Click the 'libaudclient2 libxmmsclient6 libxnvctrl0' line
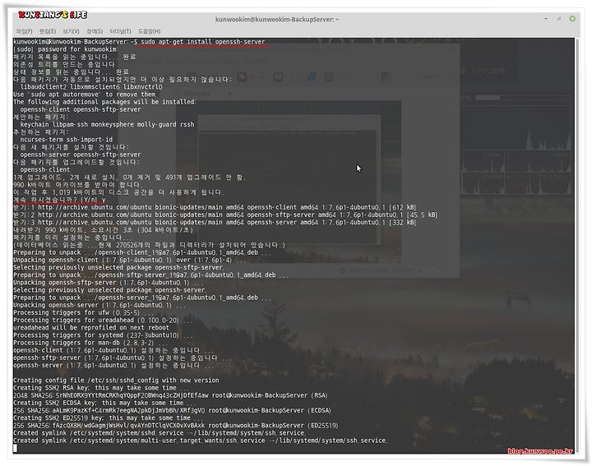Image resolution: width=592 pixels, height=466 pixels. (91, 87)
